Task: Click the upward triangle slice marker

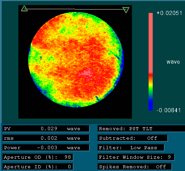Action: (24, 8)
